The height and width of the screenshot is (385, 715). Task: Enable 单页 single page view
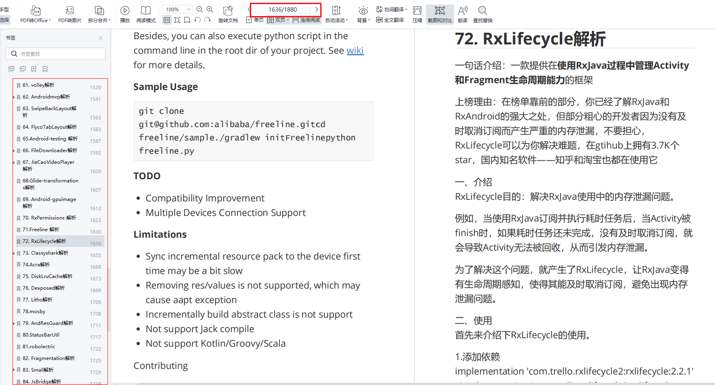click(x=255, y=20)
